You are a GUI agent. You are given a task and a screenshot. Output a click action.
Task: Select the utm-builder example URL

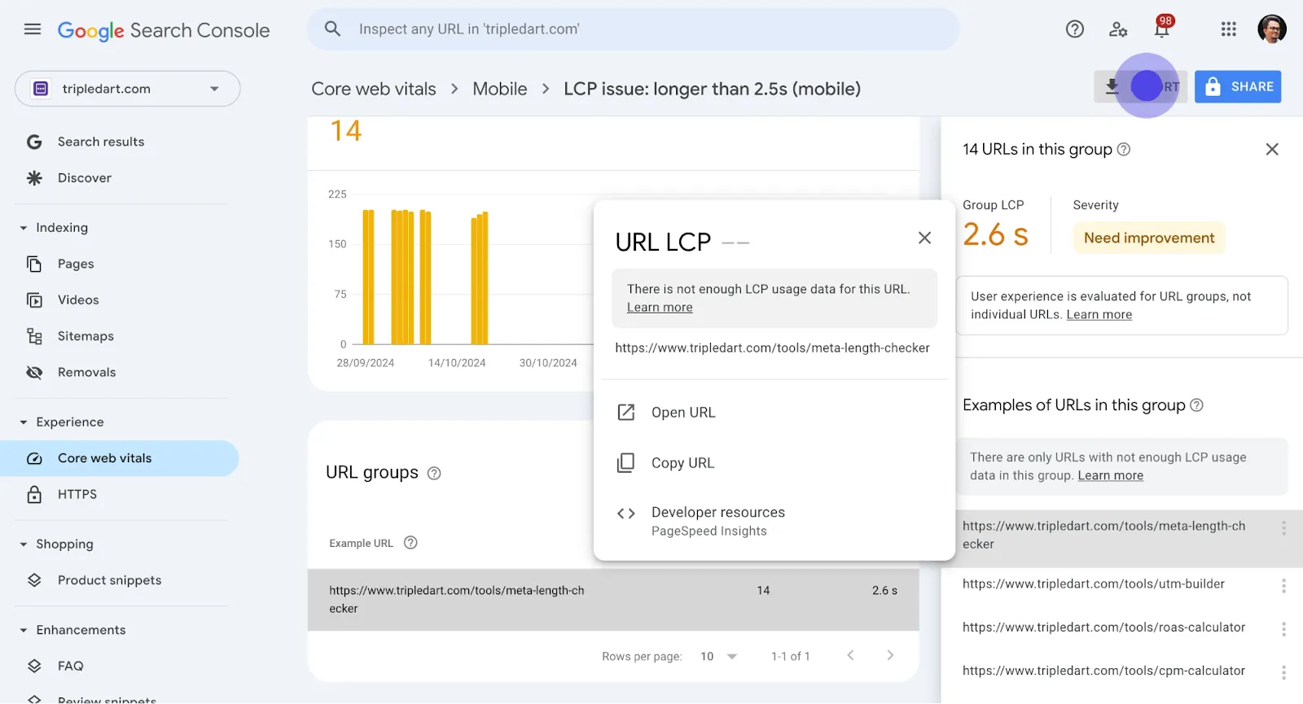click(1094, 584)
